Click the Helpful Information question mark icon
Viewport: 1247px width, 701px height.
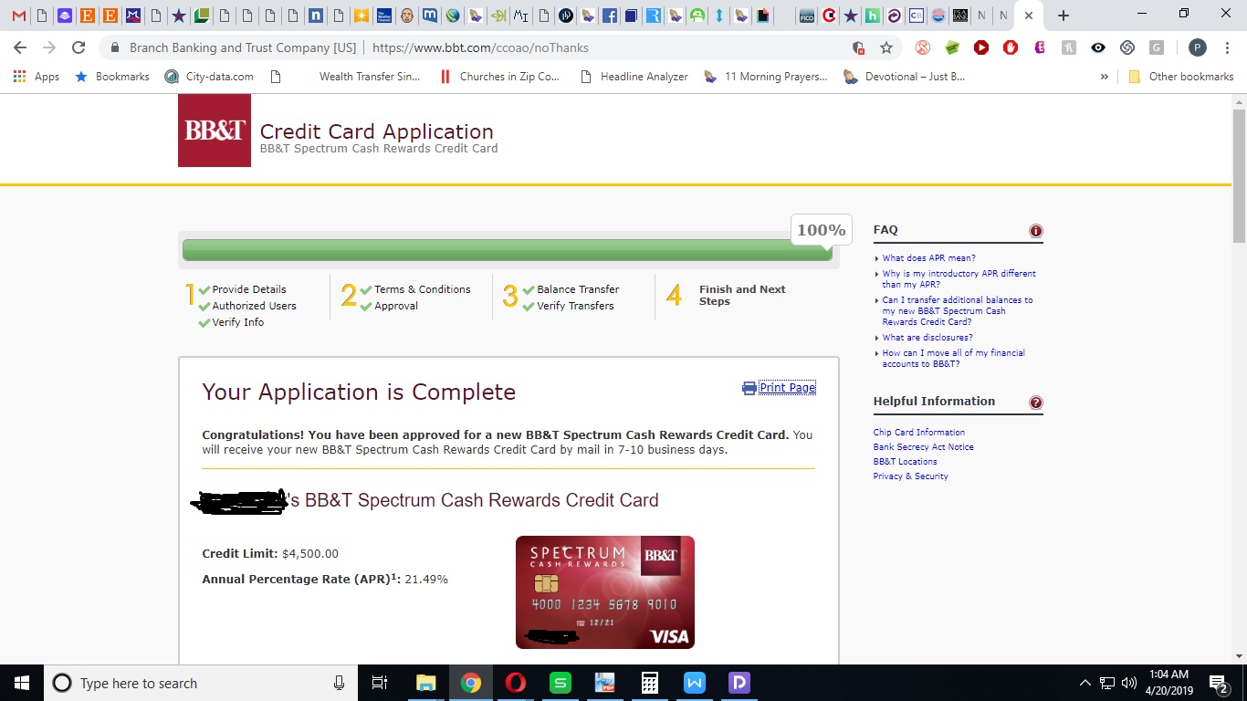click(1036, 403)
